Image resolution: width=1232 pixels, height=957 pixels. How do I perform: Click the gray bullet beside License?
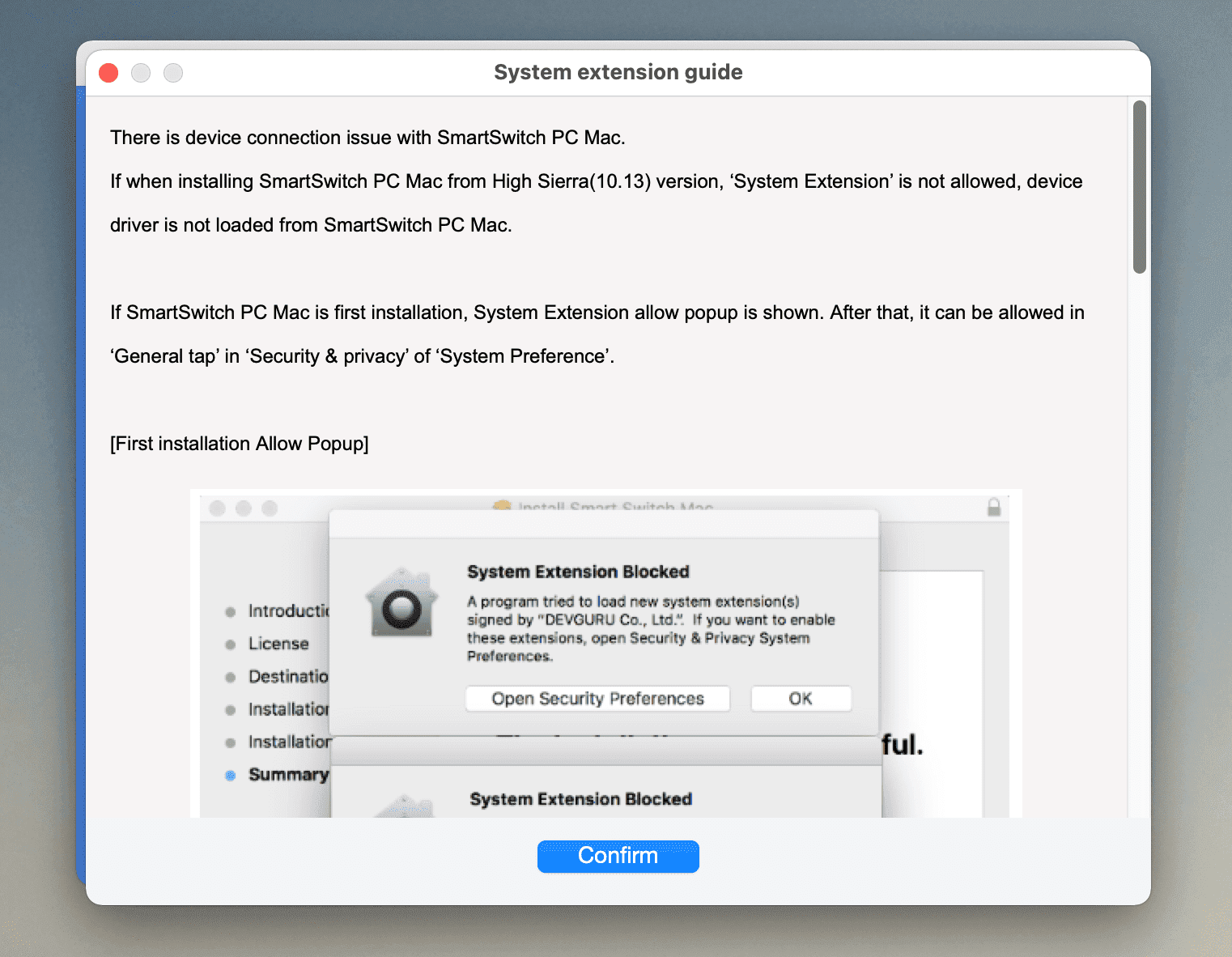point(231,644)
